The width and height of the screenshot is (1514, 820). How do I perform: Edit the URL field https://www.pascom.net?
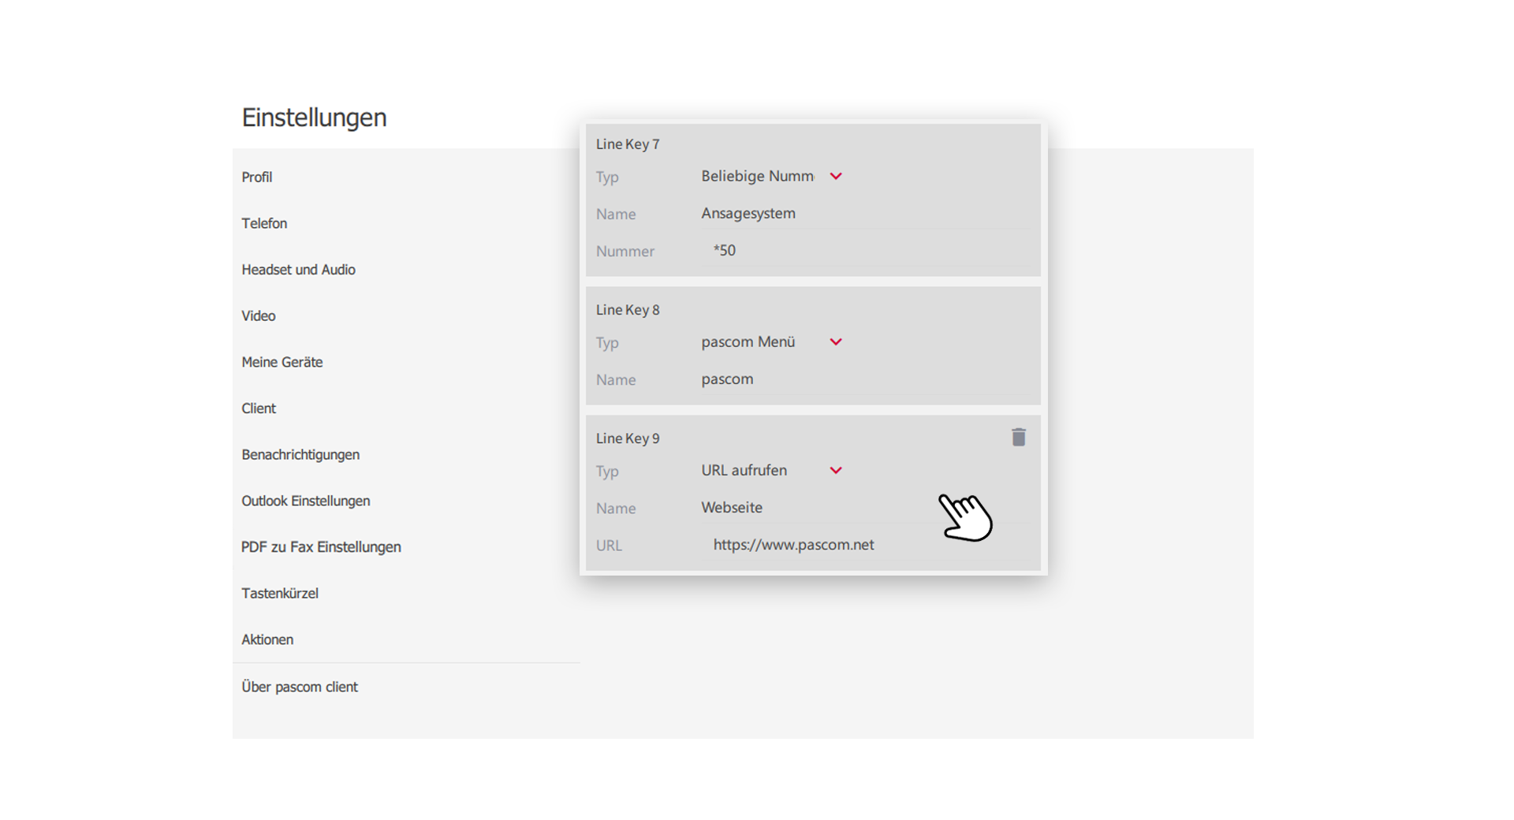pyautogui.click(x=864, y=545)
